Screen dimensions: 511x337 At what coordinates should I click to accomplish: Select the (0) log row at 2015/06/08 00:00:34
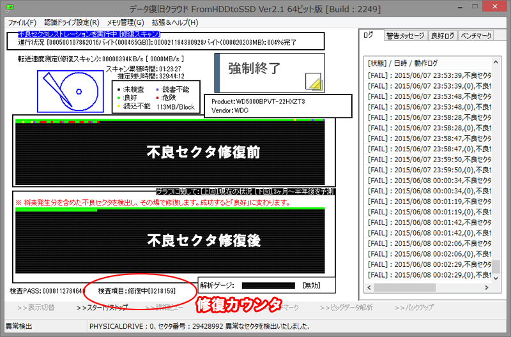point(429,191)
